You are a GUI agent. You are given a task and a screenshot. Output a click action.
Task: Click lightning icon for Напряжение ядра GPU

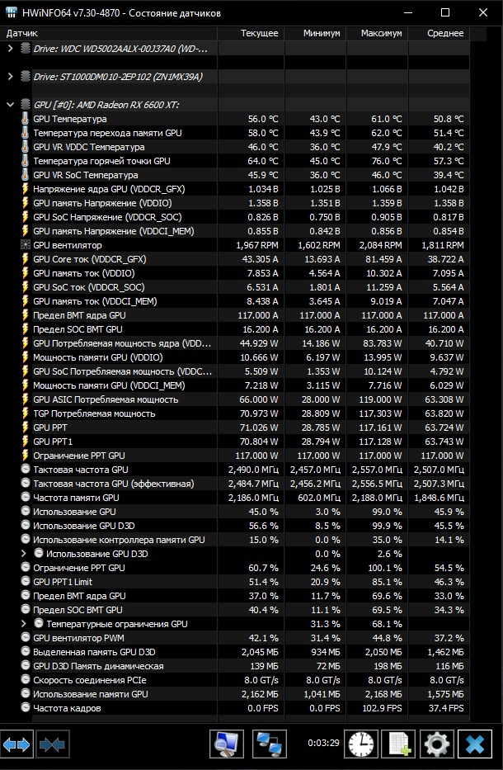click(26, 189)
